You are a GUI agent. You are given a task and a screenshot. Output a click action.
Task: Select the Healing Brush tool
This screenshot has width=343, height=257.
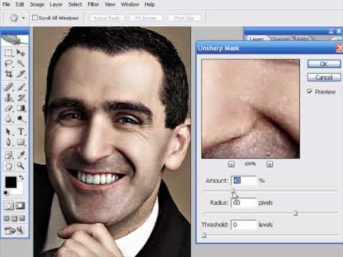[x=9, y=87]
